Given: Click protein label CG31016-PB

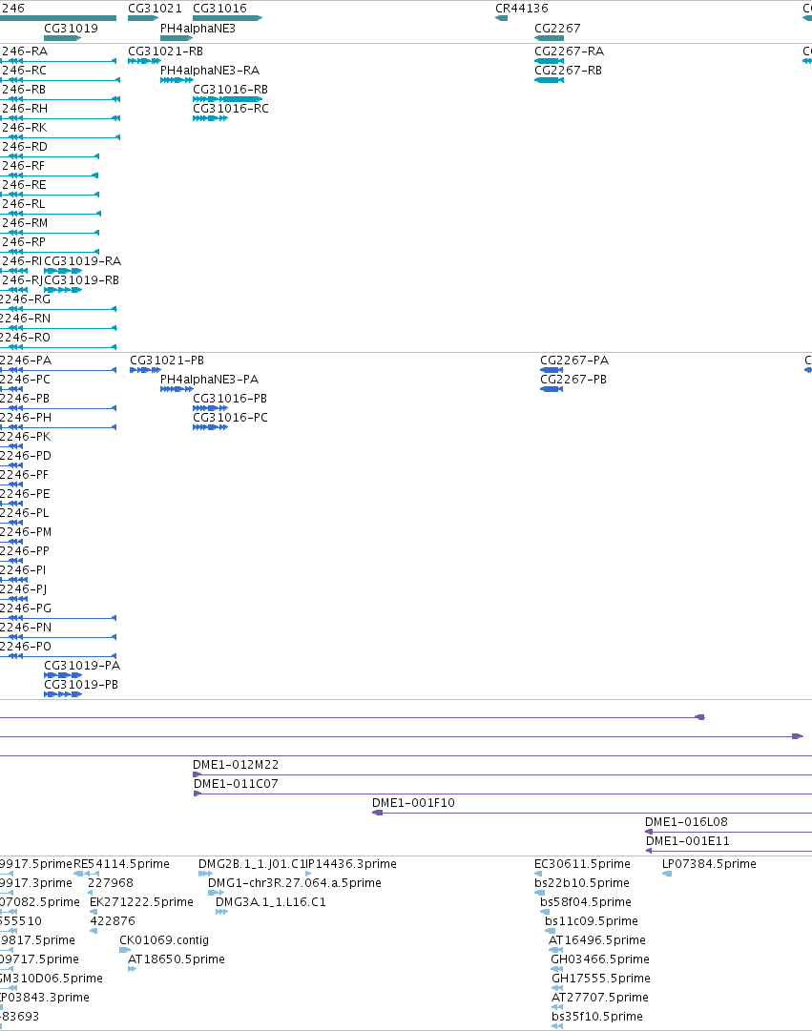Looking at the screenshot, I should pos(230,398).
